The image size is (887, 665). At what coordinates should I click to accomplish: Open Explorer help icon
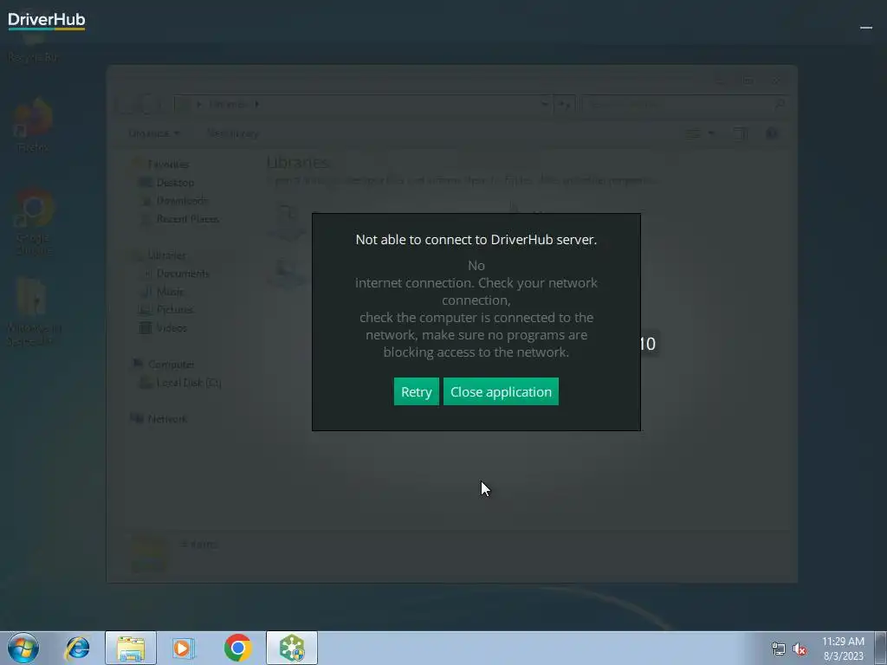tap(772, 133)
